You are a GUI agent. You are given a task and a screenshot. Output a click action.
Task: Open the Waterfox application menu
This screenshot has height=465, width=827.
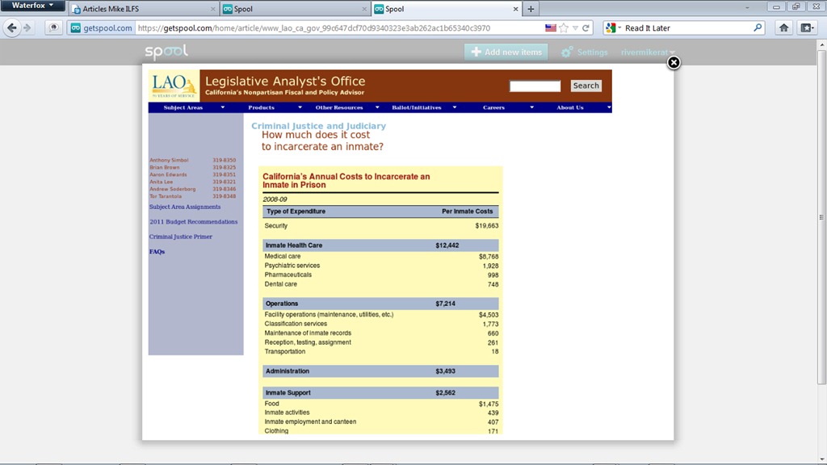(33, 6)
